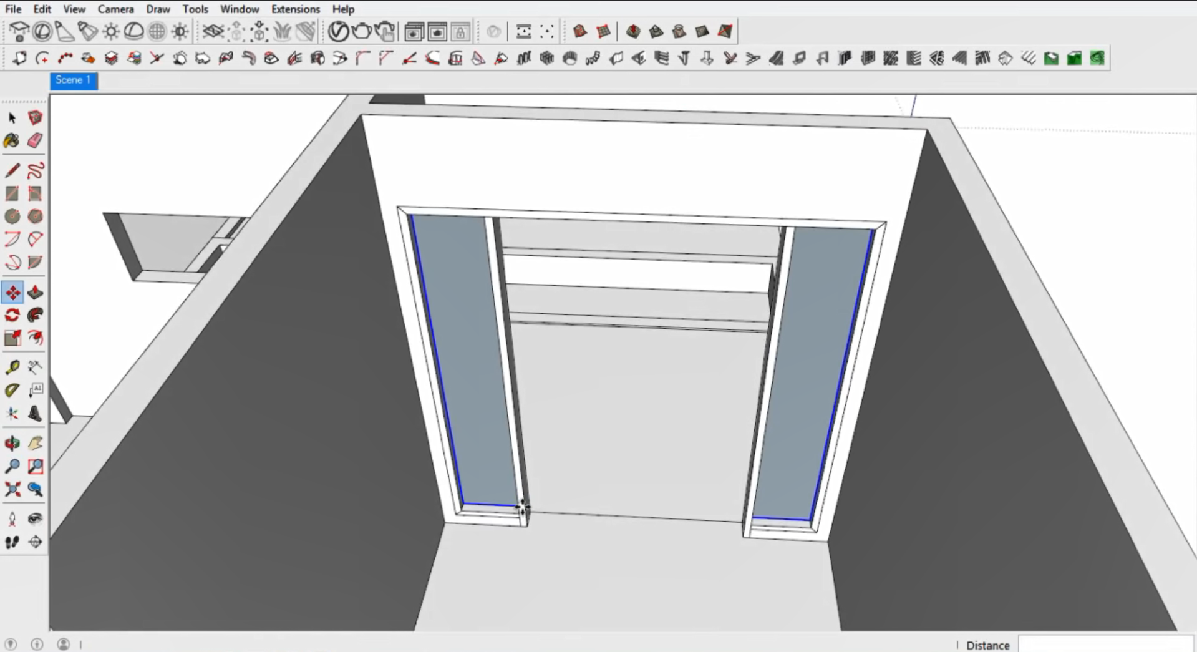Viewport: 1197px width, 652px height.
Task: Select the Circle tool
Action: coord(12,217)
